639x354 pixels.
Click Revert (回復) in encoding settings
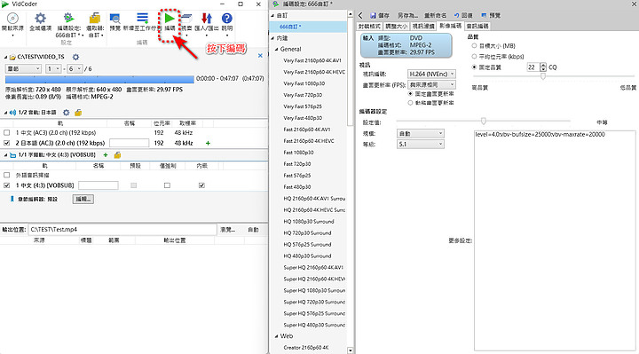coord(463,15)
